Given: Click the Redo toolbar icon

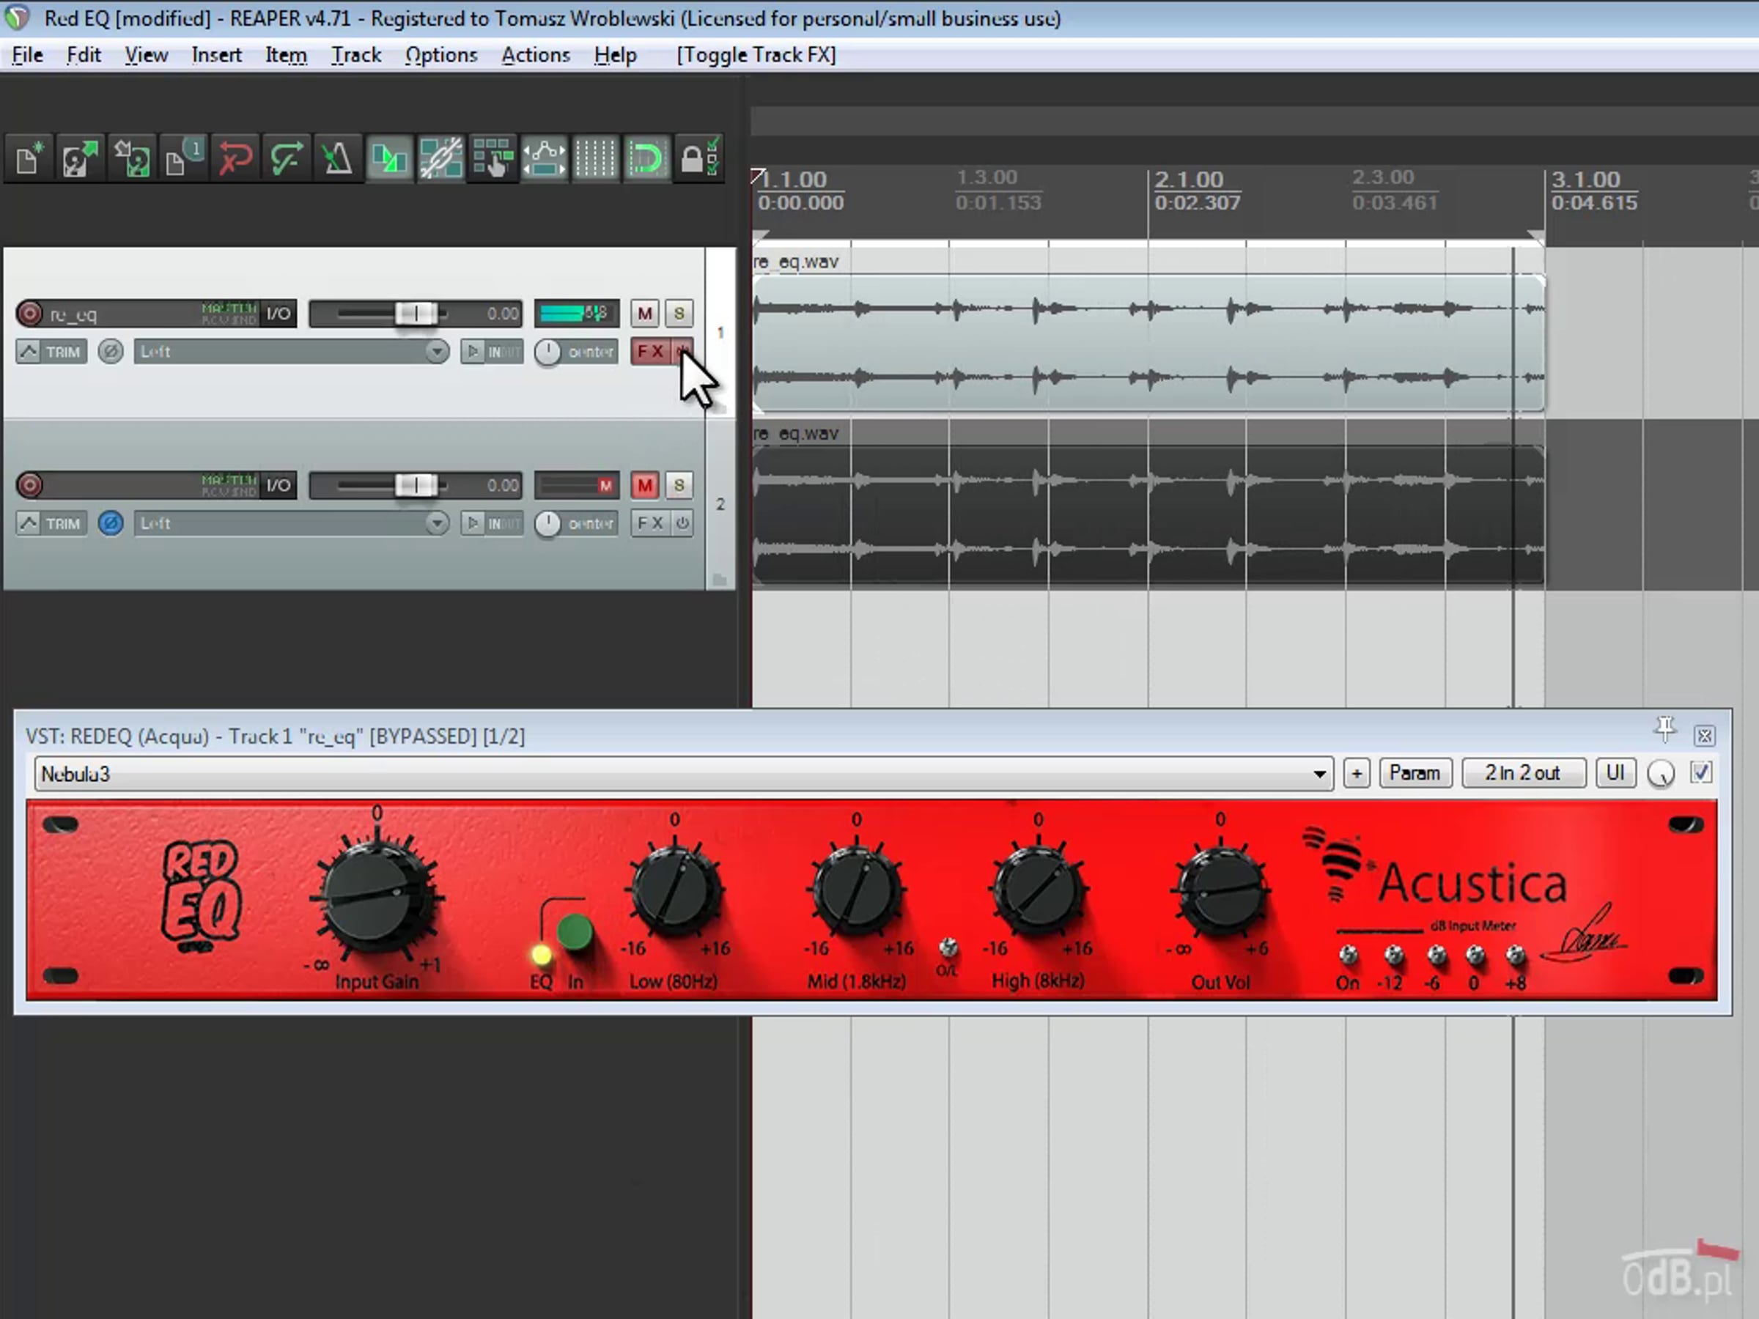Looking at the screenshot, I should (287, 158).
